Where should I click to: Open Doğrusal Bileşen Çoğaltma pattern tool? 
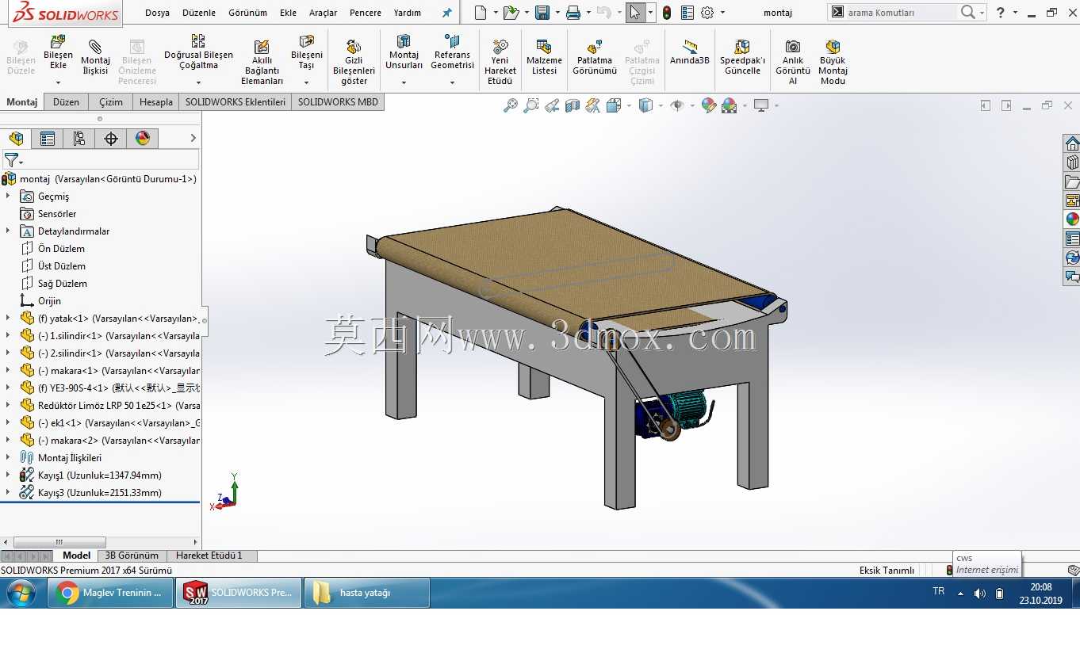tap(198, 52)
